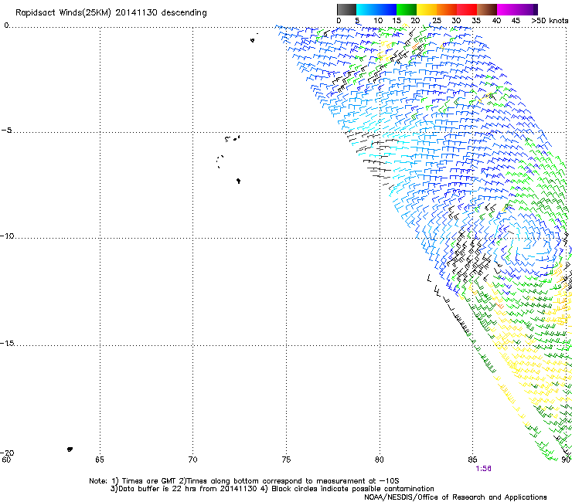
Task: Click the cyan-blue 5-15 knots legend segment
Action: pyautogui.click(x=376, y=9)
